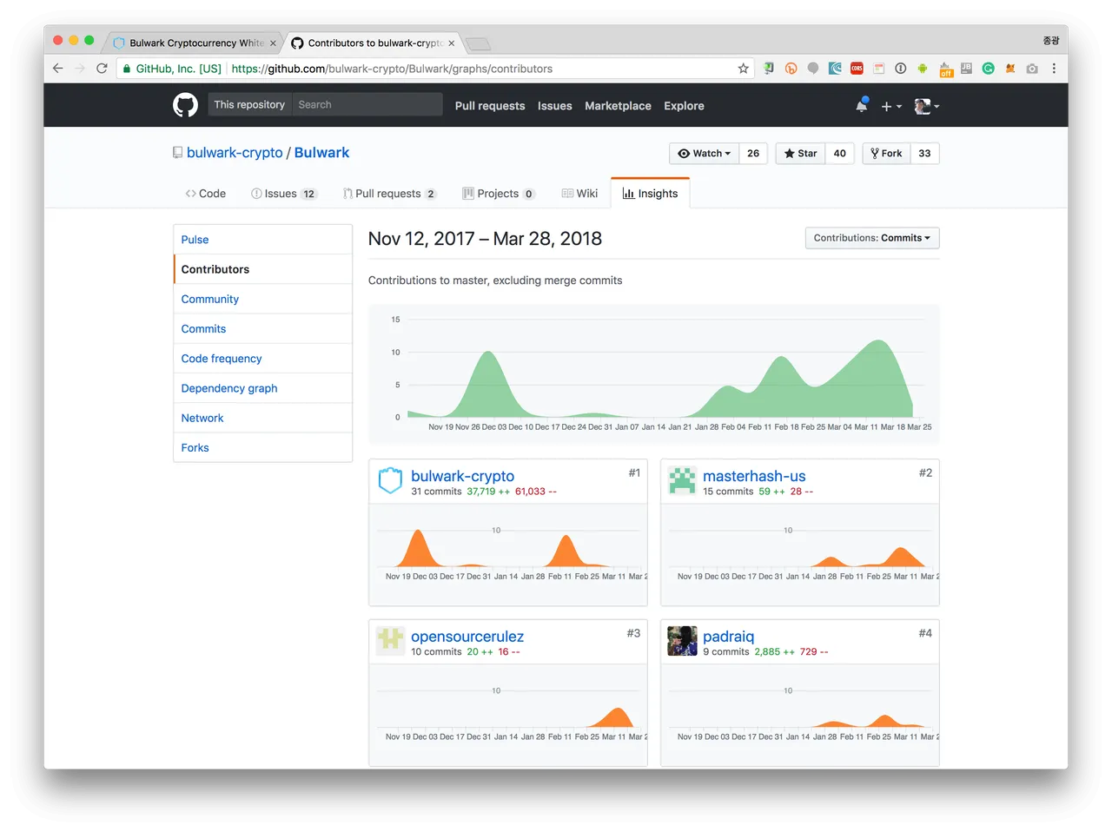The height and width of the screenshot is (832, 1112).
Task: Open Commits in the insights sidebar
Action: point(263,328)
